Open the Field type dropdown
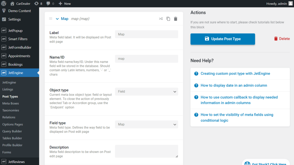This screenshot has width=294, height=165. click(x=147, y=124)
